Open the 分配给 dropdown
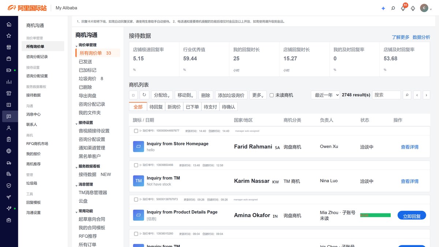Viewport: 439px width, 247px height. click(x=162, y=95)
